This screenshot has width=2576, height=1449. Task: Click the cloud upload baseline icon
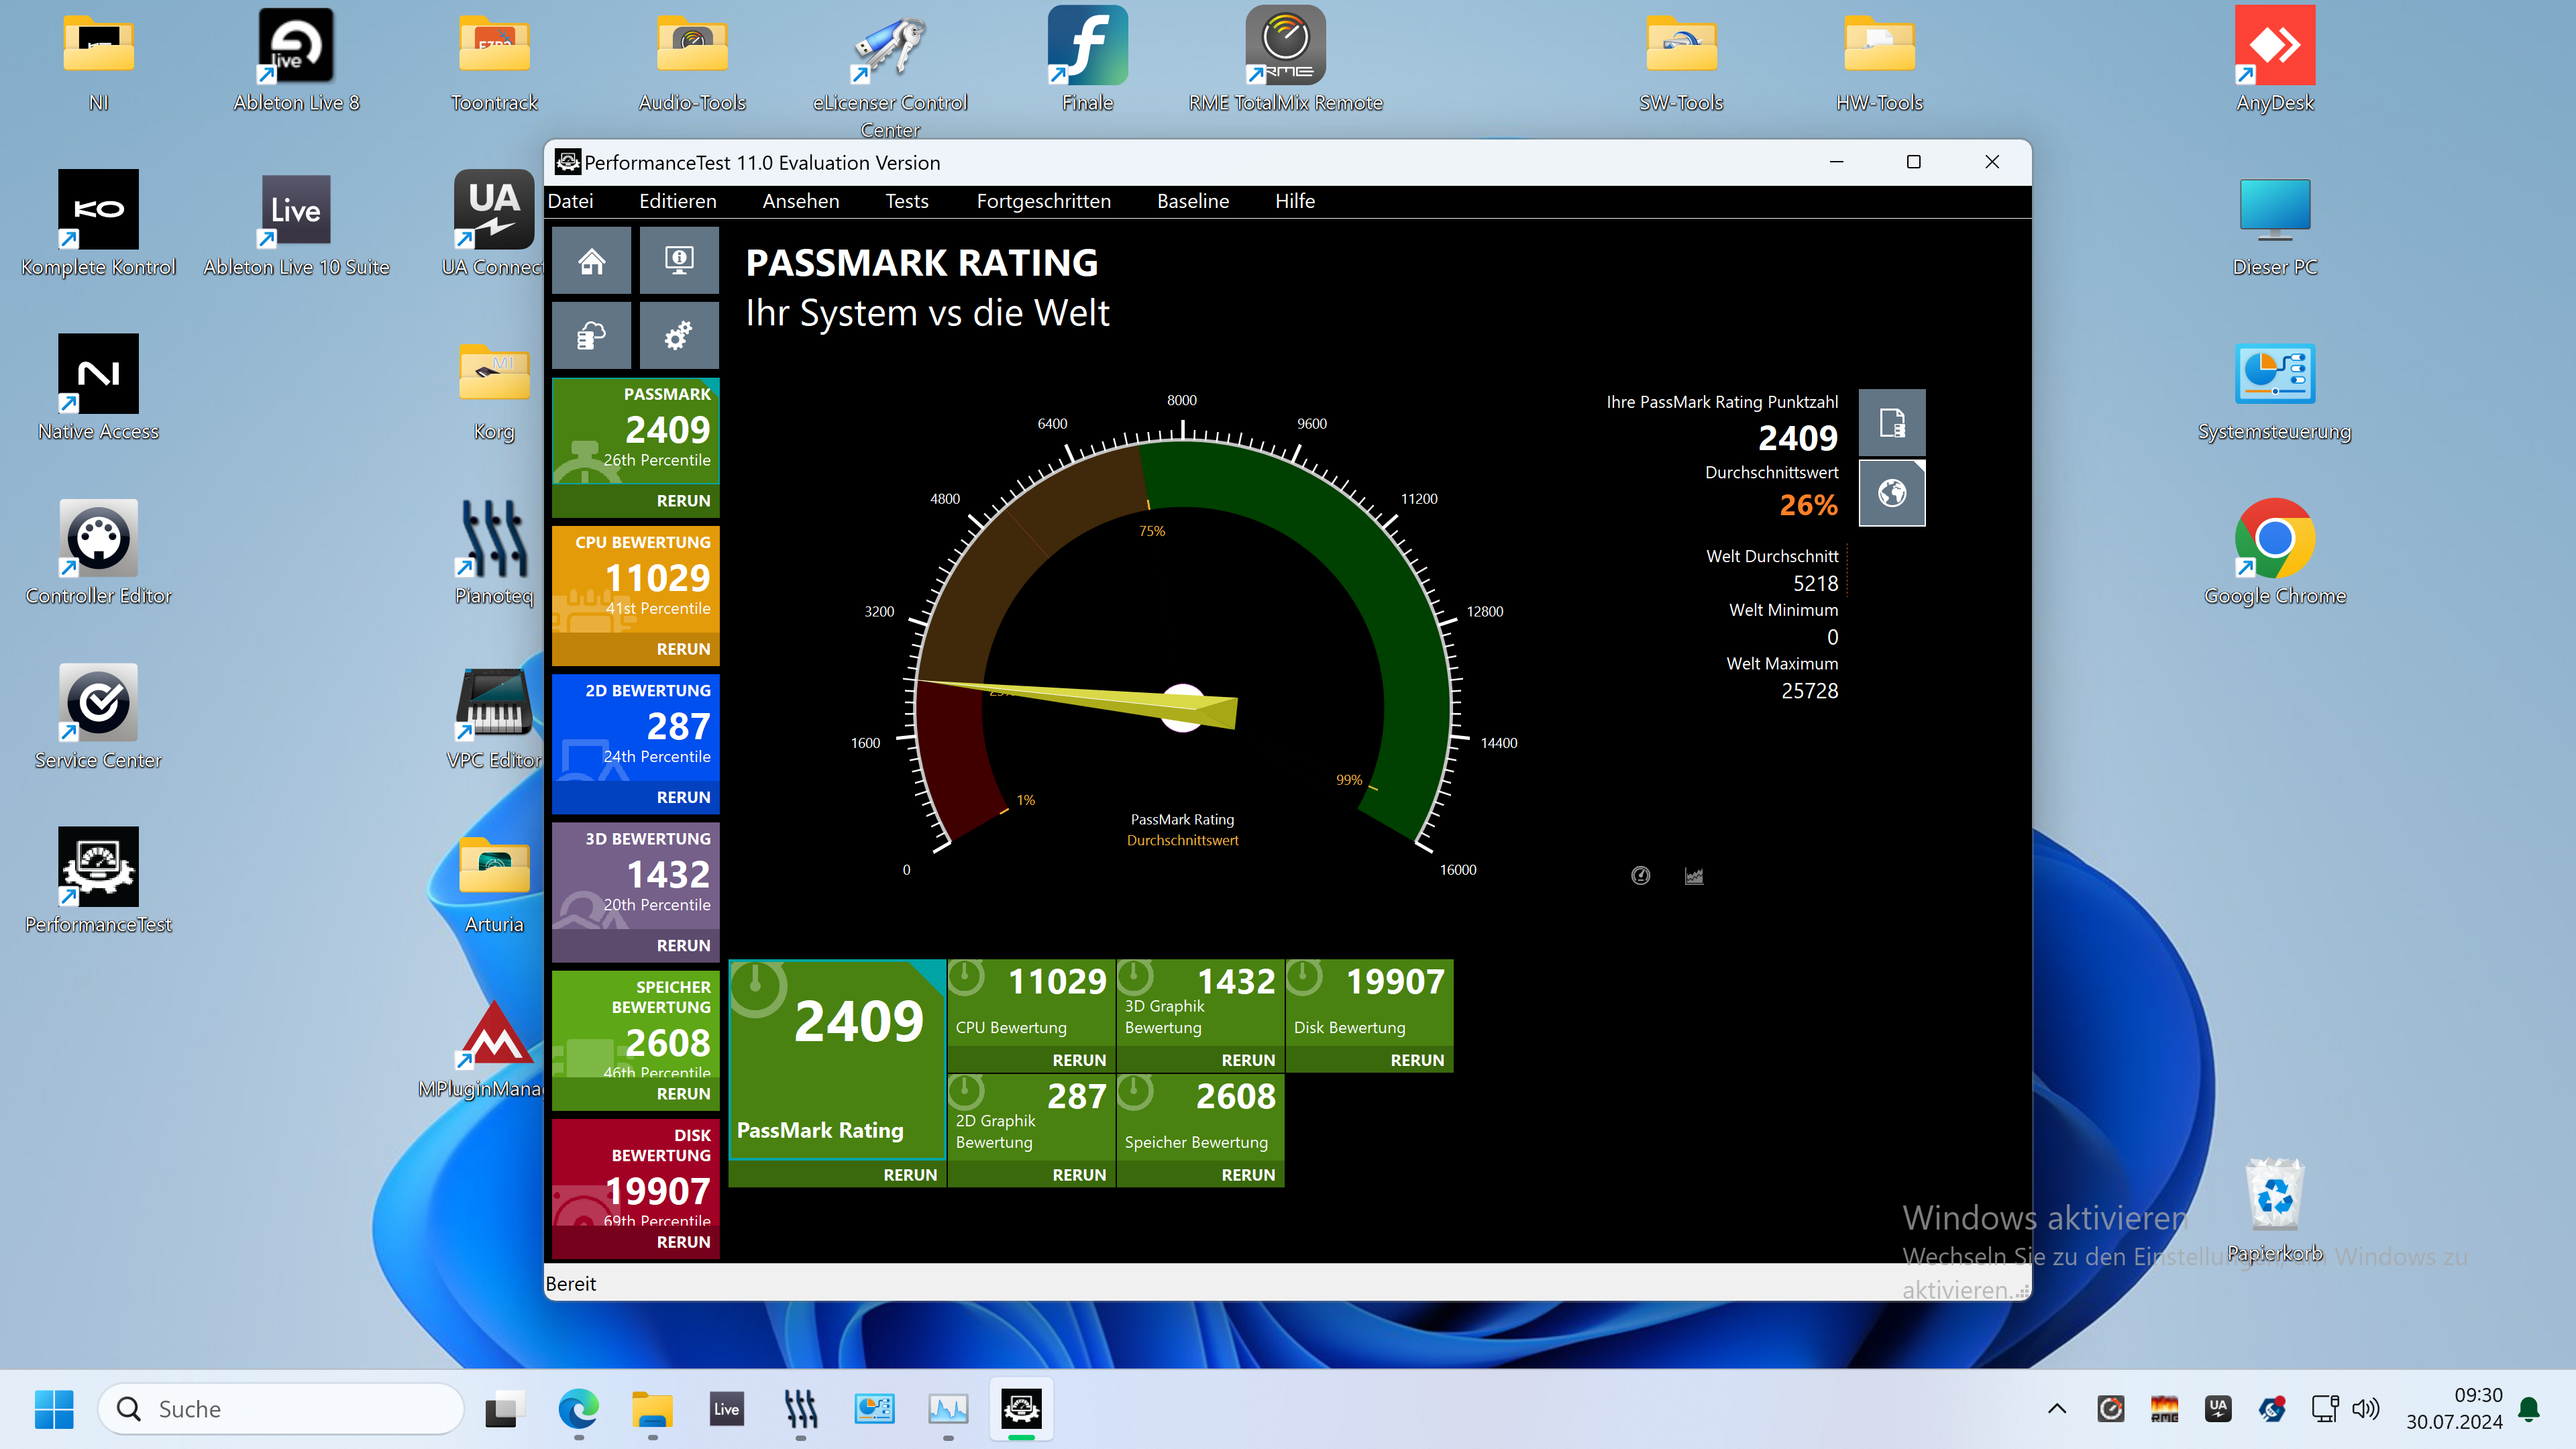coord(591,336)
